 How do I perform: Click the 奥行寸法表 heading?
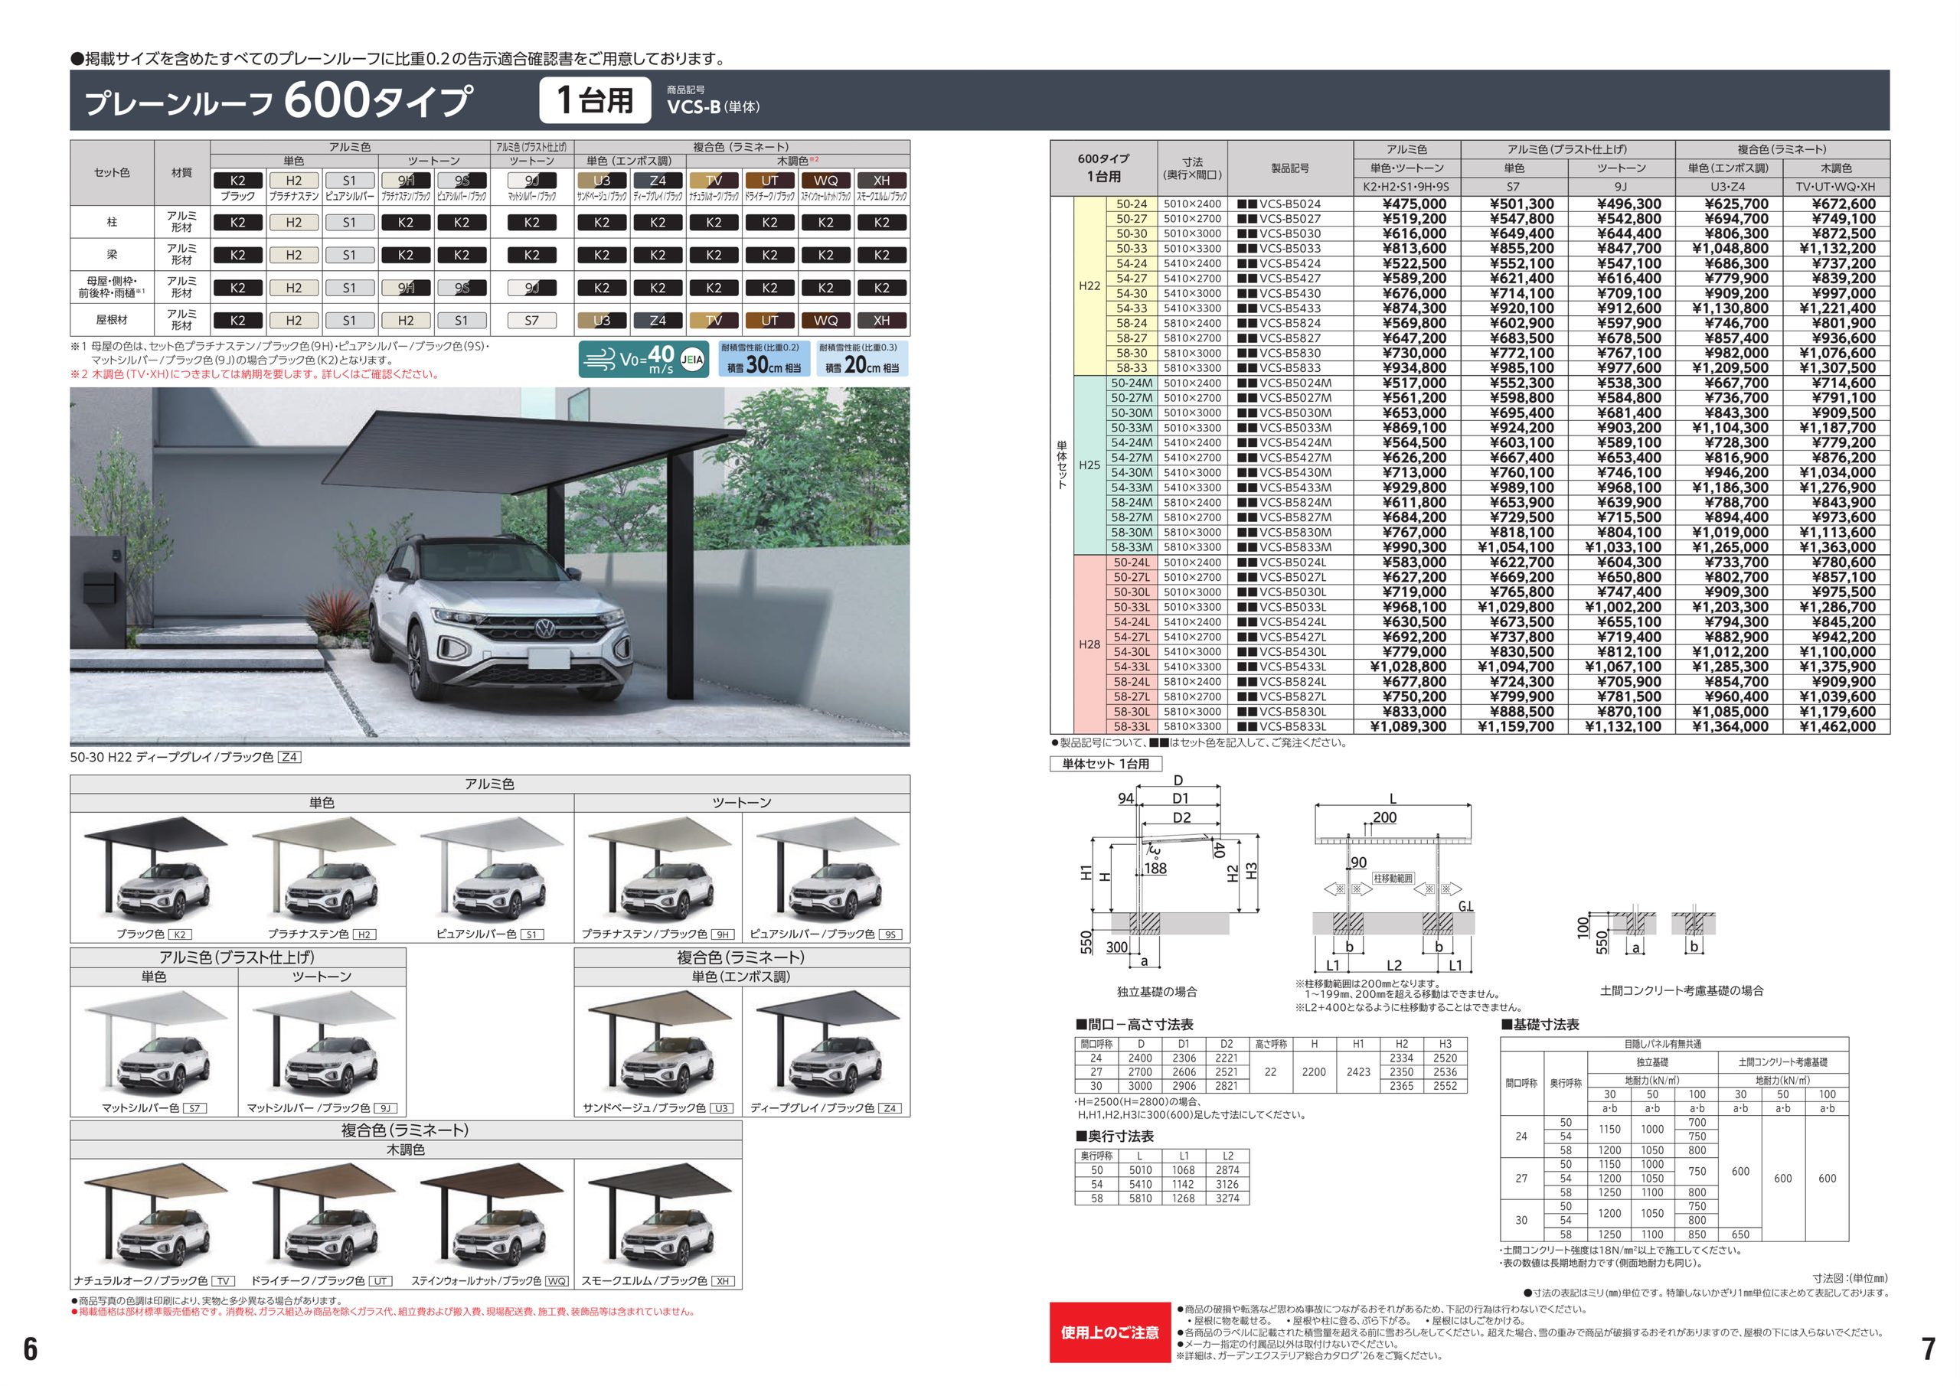[1114, 1136]
